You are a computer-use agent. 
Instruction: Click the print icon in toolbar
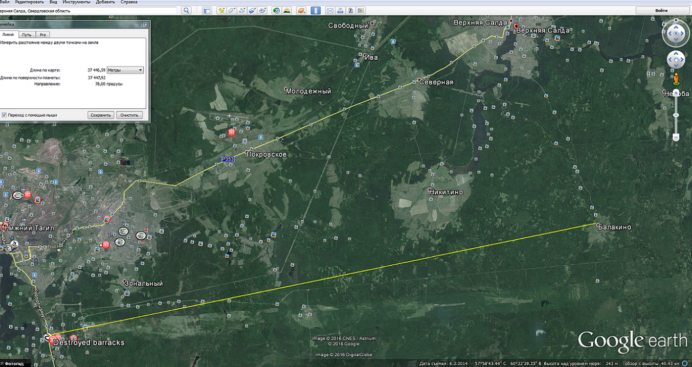[341, 11]
